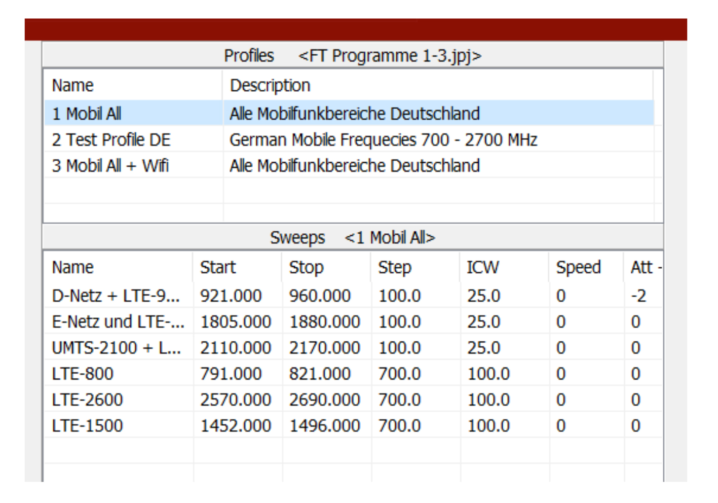The image size is (718, 503).
Task: Sort sweeps by the Start column header
Action: pos(218,267)
